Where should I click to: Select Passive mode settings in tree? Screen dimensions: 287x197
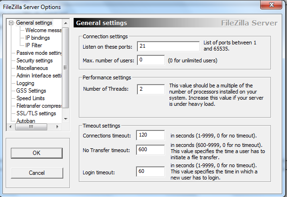click(39, 53)
